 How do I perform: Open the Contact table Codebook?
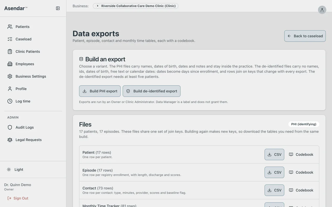tap(301, 190)
